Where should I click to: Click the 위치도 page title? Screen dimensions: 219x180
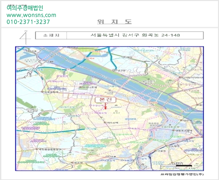pos(114,22)
